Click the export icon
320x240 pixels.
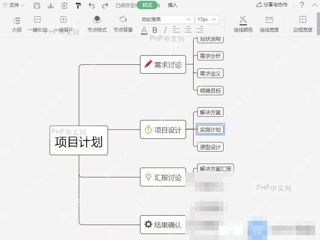64,5
